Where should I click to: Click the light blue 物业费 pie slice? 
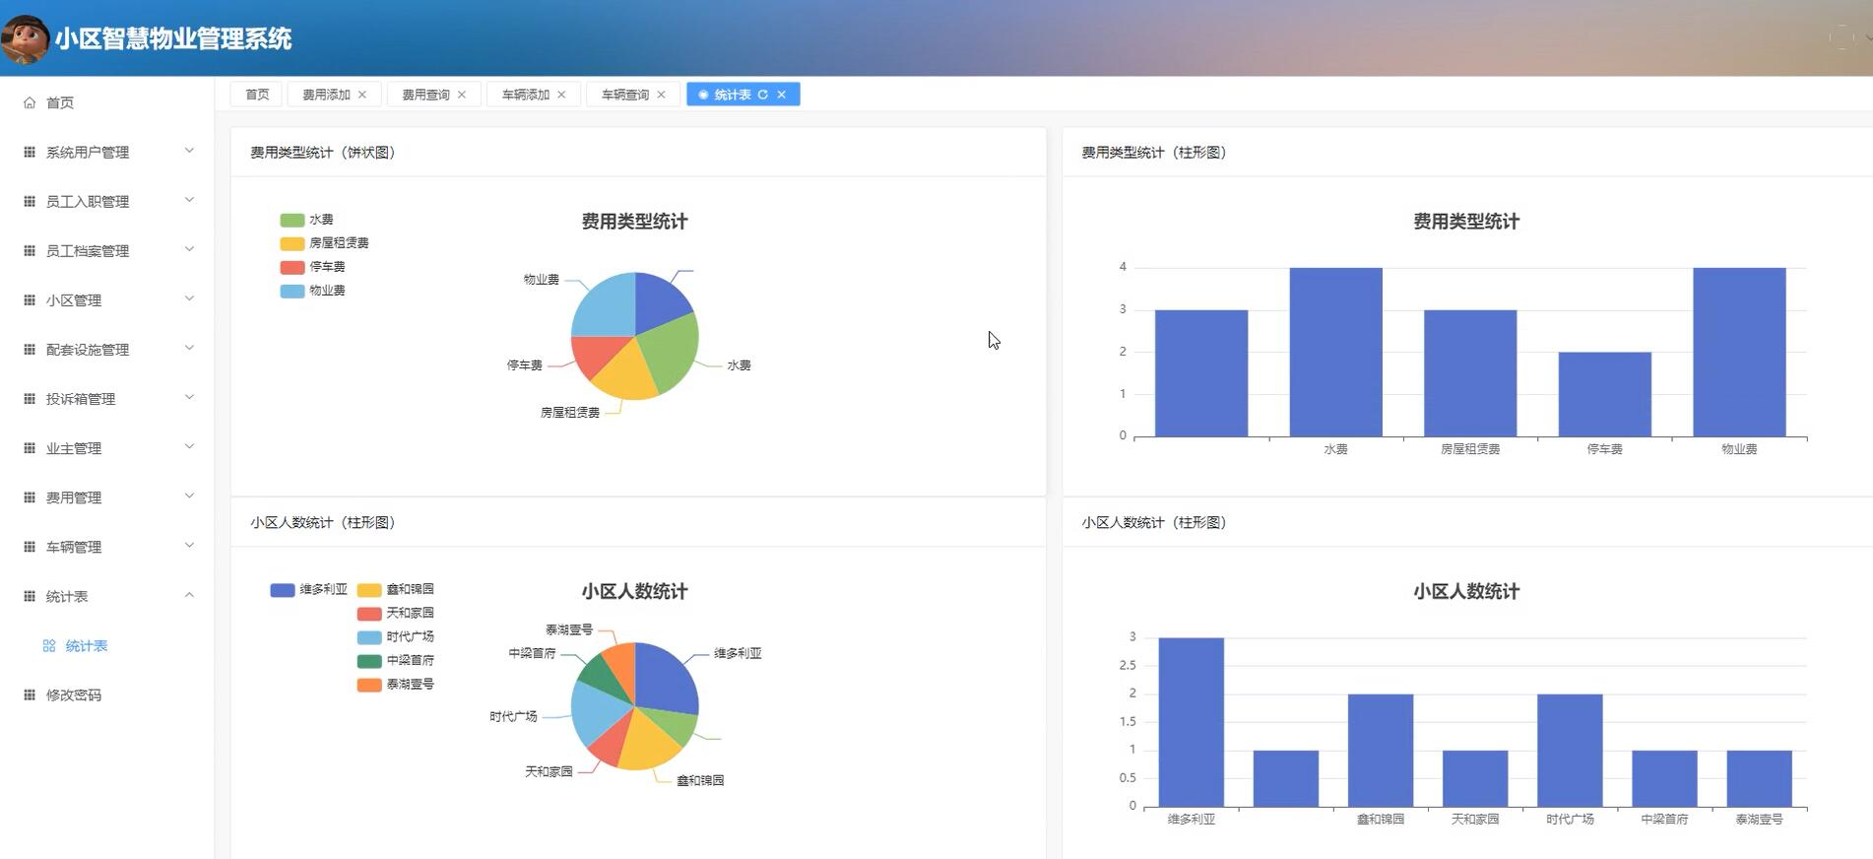[603, 303]
